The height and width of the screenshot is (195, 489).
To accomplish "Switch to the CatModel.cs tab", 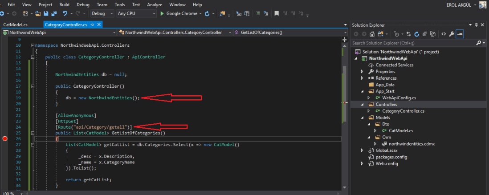I will click(x=15, y=25).
